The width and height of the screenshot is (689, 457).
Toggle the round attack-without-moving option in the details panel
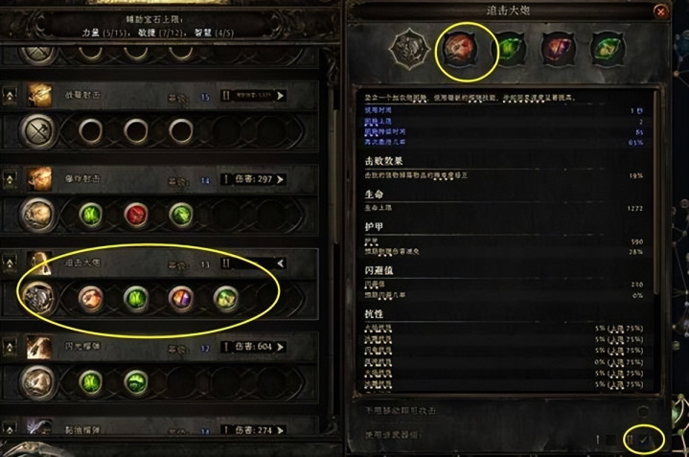pyautogui.click(x=643, y=411)
